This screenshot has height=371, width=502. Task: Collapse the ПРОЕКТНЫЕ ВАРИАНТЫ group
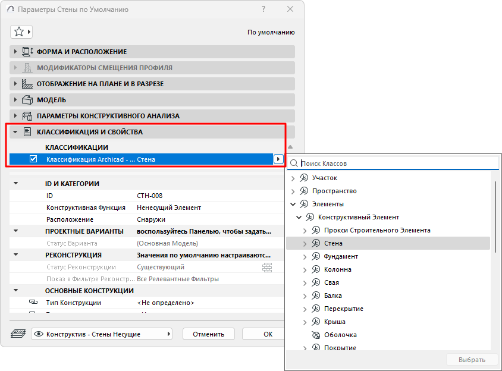(x=15, y=231)
